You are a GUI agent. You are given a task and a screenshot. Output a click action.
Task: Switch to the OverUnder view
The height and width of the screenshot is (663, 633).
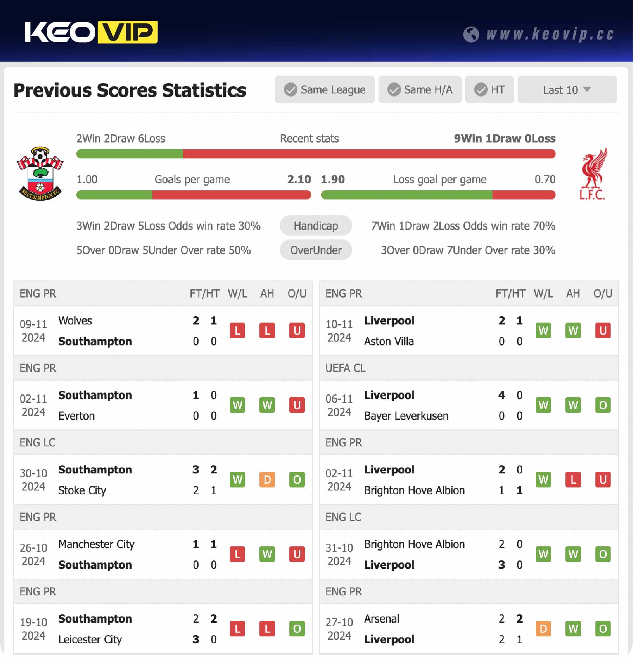tap(316, 250)
